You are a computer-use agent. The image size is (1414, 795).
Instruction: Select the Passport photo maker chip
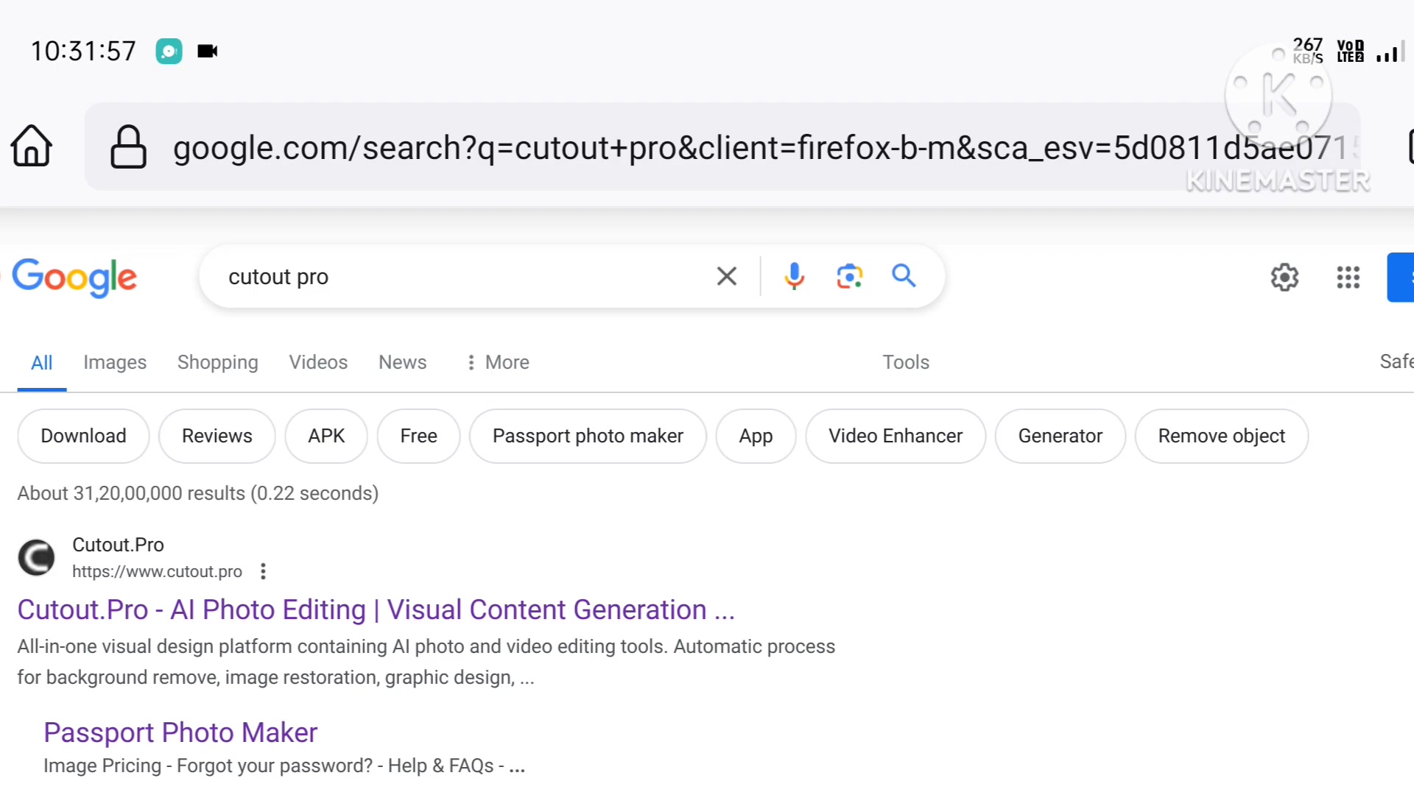(x=588, y=436)
